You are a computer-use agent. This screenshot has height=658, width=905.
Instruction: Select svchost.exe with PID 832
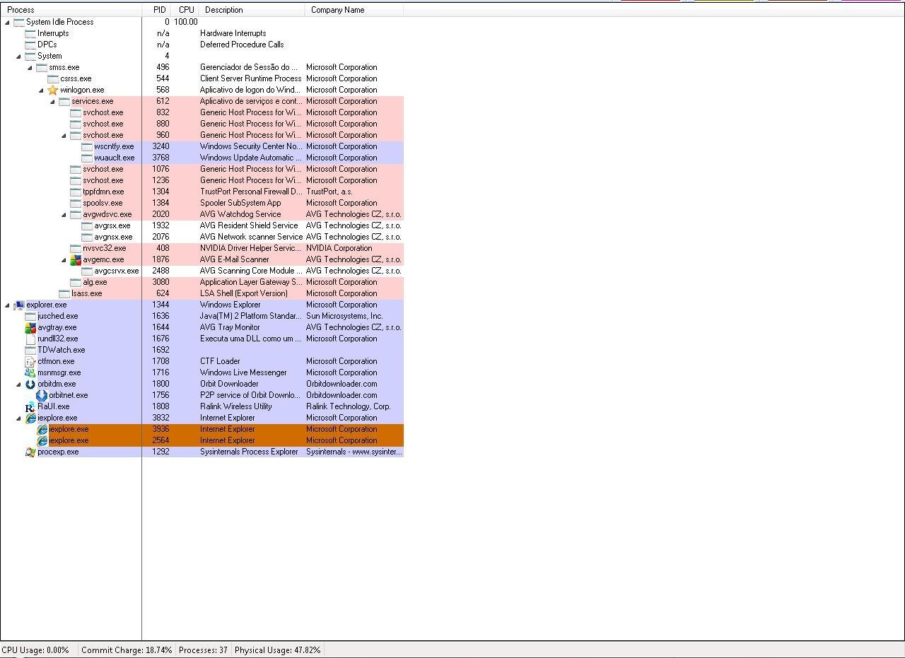pos(202,112)
